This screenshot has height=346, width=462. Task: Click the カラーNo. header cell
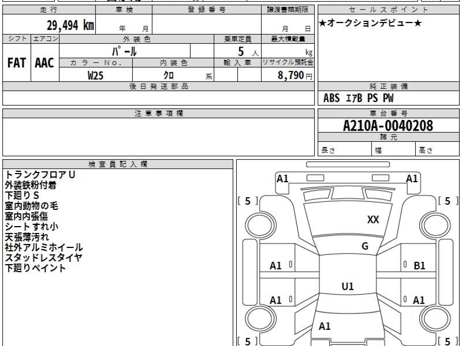[96, 63]
